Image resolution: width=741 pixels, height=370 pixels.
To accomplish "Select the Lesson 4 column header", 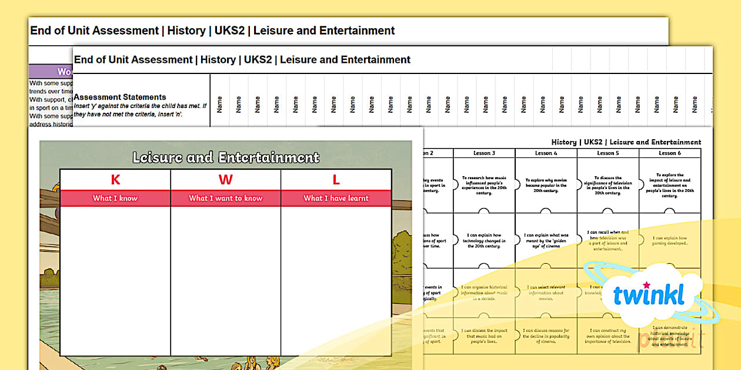I will 546,153.
